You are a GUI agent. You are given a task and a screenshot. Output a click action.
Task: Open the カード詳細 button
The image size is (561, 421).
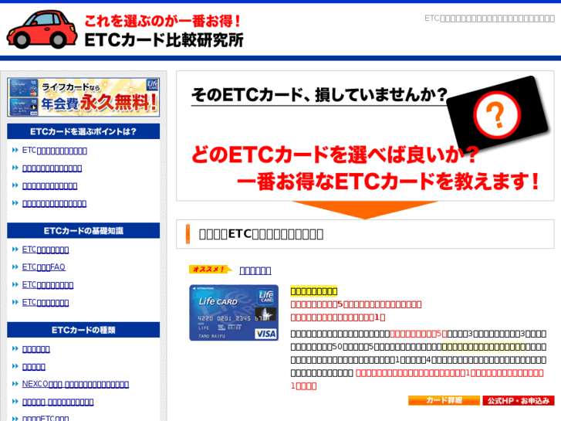click(x=444, y=400)
